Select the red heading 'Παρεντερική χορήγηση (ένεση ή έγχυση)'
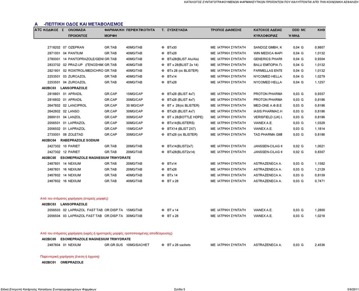Viewport: 359px width, 291px height. pyautogui.click(x=70, y=257)
